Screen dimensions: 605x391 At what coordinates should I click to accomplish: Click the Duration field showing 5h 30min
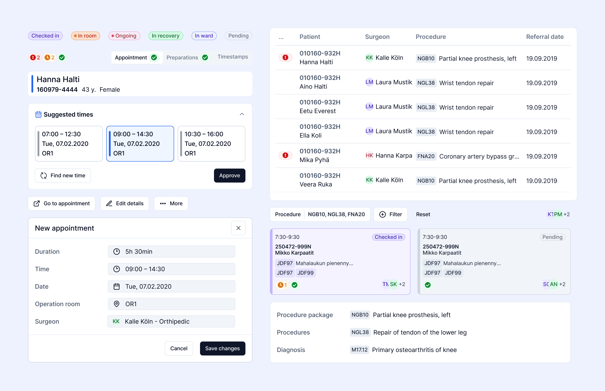[171, 252]
